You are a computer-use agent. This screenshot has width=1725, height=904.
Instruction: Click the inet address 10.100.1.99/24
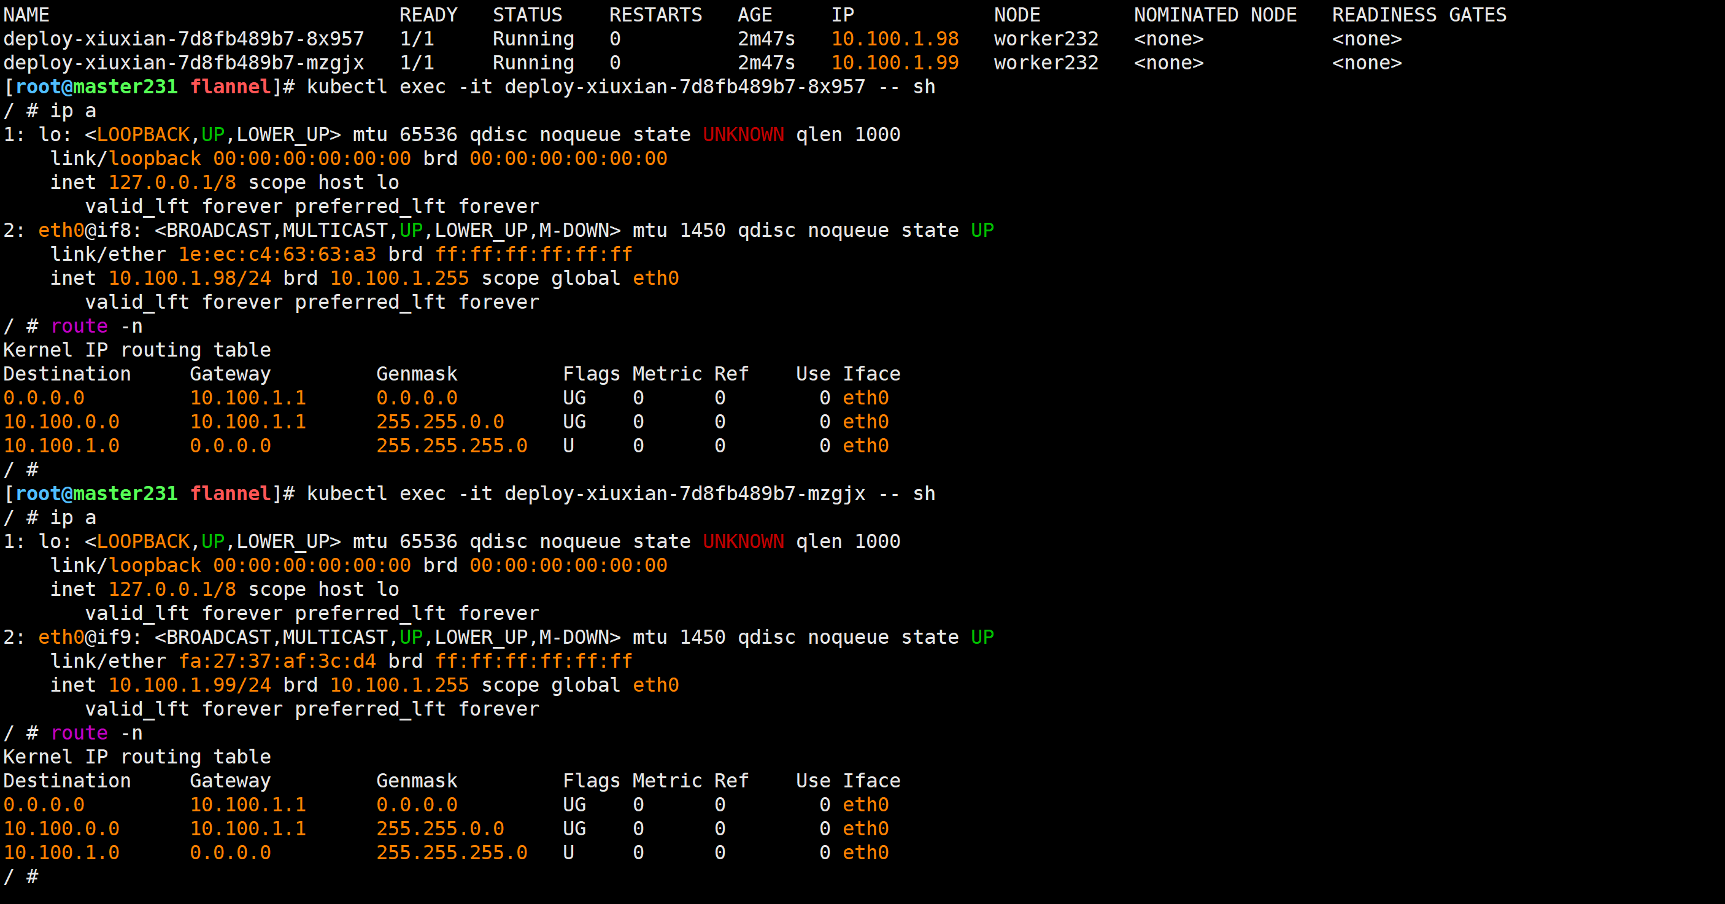190,685
